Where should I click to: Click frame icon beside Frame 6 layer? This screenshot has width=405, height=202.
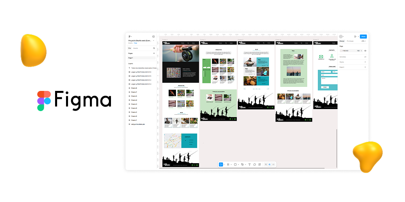(x=129, y=88)
